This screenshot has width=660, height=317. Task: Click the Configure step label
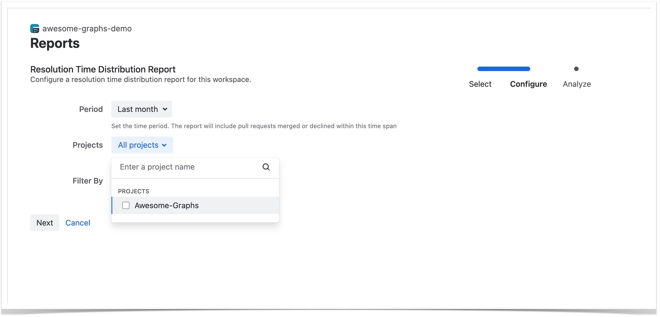point(528,84)
